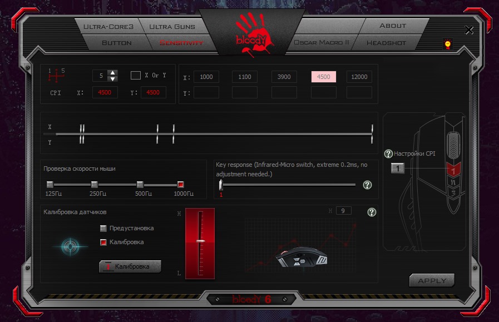
Task: Click the light bulb tips icon
Action: click(448, 44)
